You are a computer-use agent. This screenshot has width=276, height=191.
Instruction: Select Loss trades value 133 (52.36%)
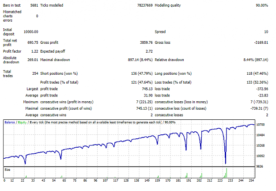coord(257,82)
